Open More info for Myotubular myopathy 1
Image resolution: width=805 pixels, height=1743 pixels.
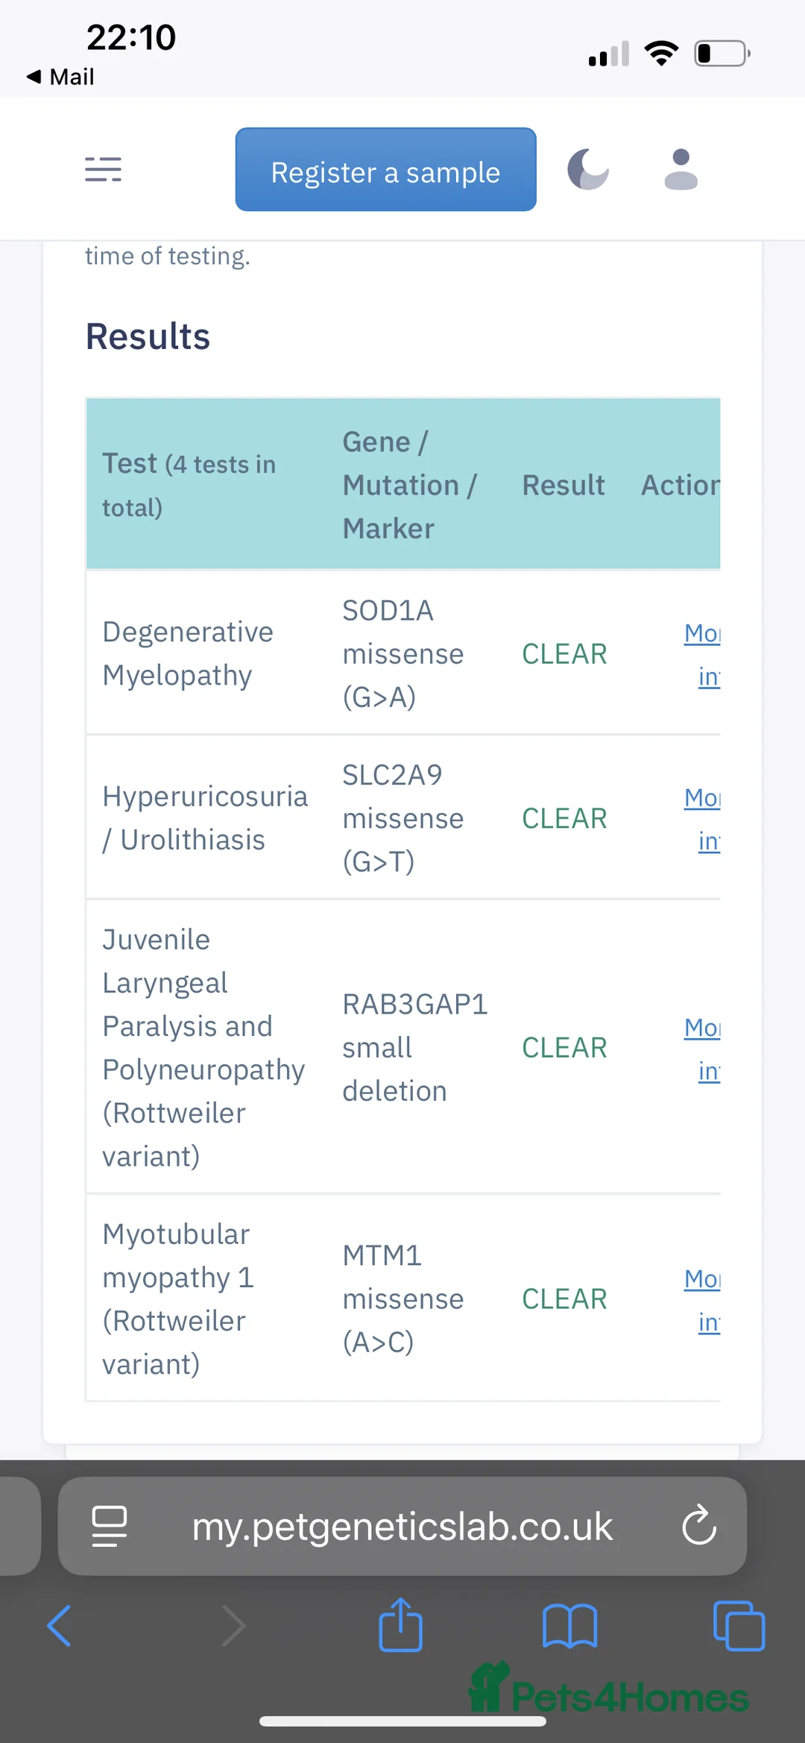coord(702,1300)
